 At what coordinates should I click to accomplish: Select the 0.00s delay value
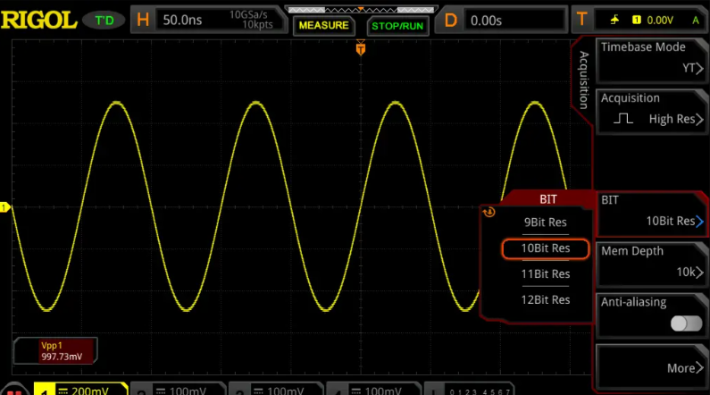(486, 21)
